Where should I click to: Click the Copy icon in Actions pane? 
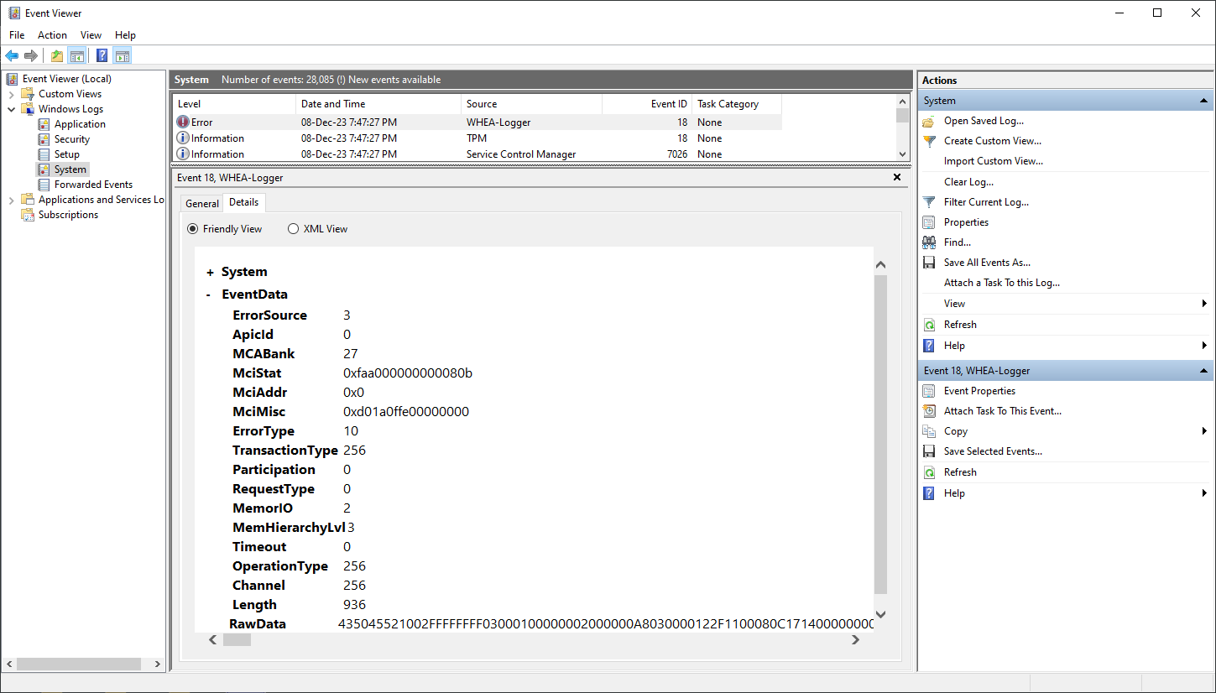coord(929,431)
